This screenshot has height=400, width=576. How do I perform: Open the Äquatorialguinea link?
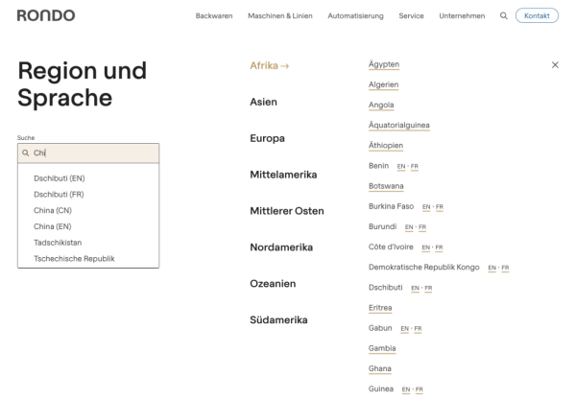click(x=399, y=126)
